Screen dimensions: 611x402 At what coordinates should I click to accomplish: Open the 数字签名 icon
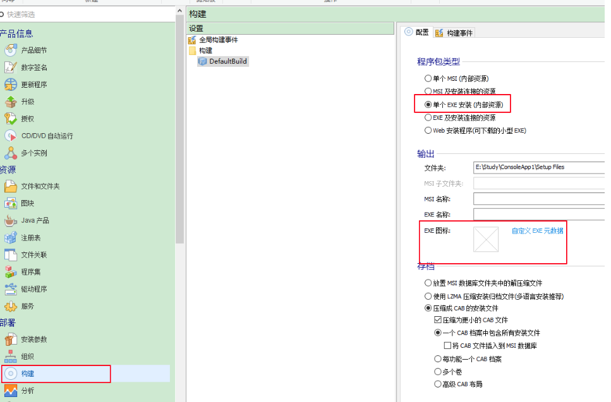tap(11, 68)
